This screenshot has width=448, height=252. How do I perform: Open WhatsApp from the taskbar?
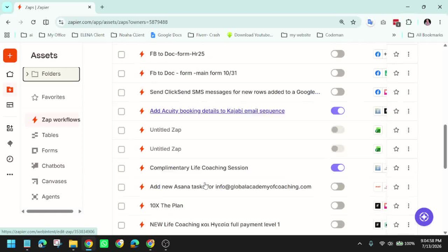click(x=104, y=243)
